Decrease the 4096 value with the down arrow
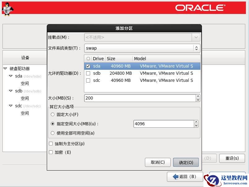This screenshot has height=187, width=249. click(x=196, y=126)
